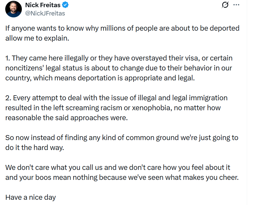
Task: Click the blue verified badge
Action: (x=66, y=5)
